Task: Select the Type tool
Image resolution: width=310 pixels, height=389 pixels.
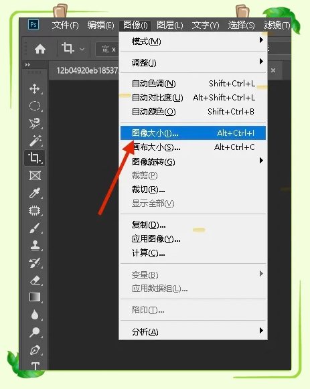Action: click(x=35, y=366)
